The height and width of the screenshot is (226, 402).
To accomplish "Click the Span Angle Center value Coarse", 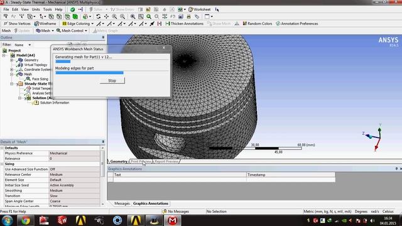I will pyautogui.click(x=74, y=202).
